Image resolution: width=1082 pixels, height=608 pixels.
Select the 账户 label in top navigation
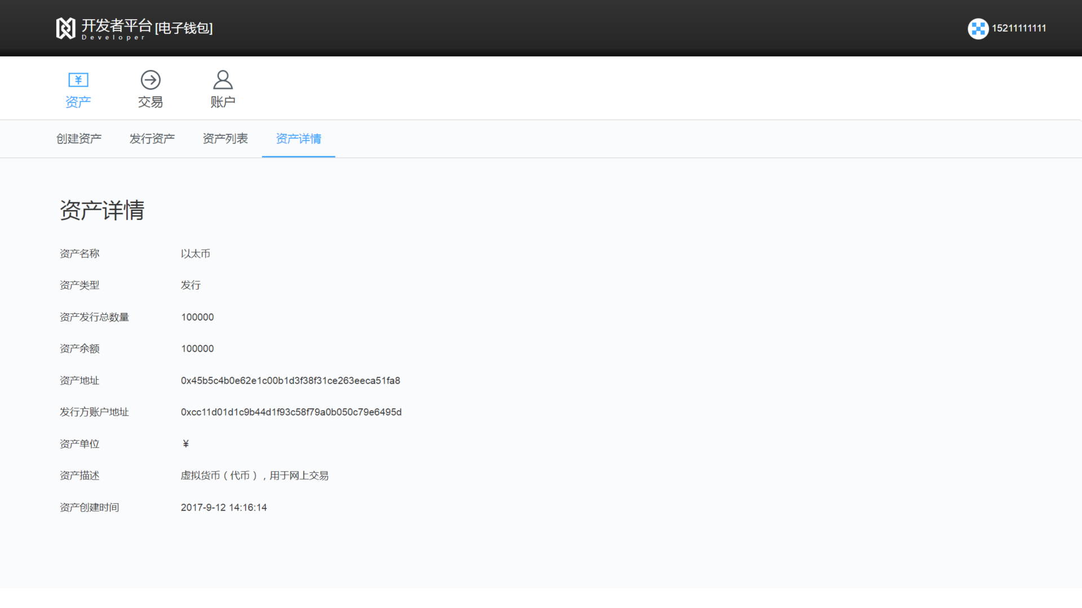(x=223, y=102)
